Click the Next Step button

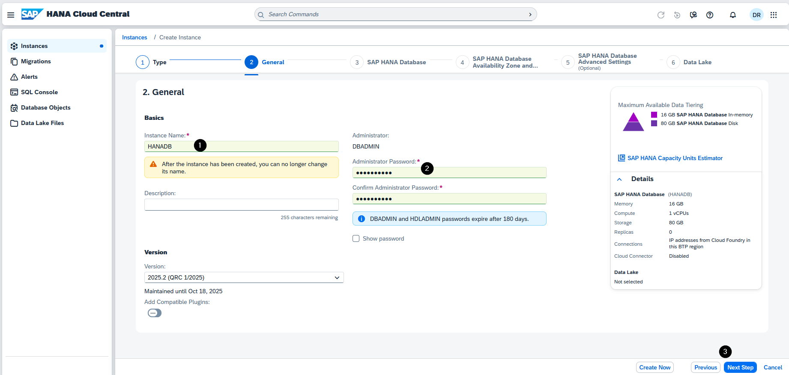740,367
